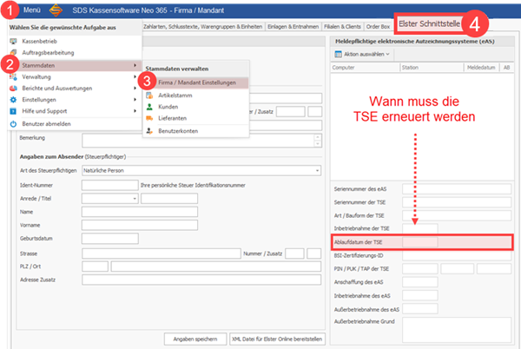The image size is (521, 349).
Task: Click the Kassenbetrieb monitor icon
Action: [x=12, y=41]
